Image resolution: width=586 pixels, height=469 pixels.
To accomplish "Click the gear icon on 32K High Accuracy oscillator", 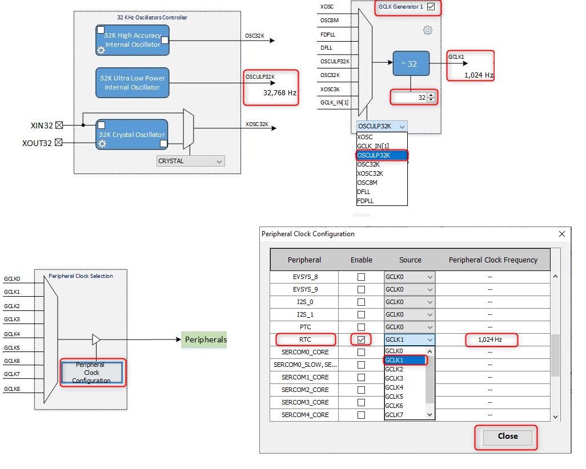I will click(x=102, y=50).
